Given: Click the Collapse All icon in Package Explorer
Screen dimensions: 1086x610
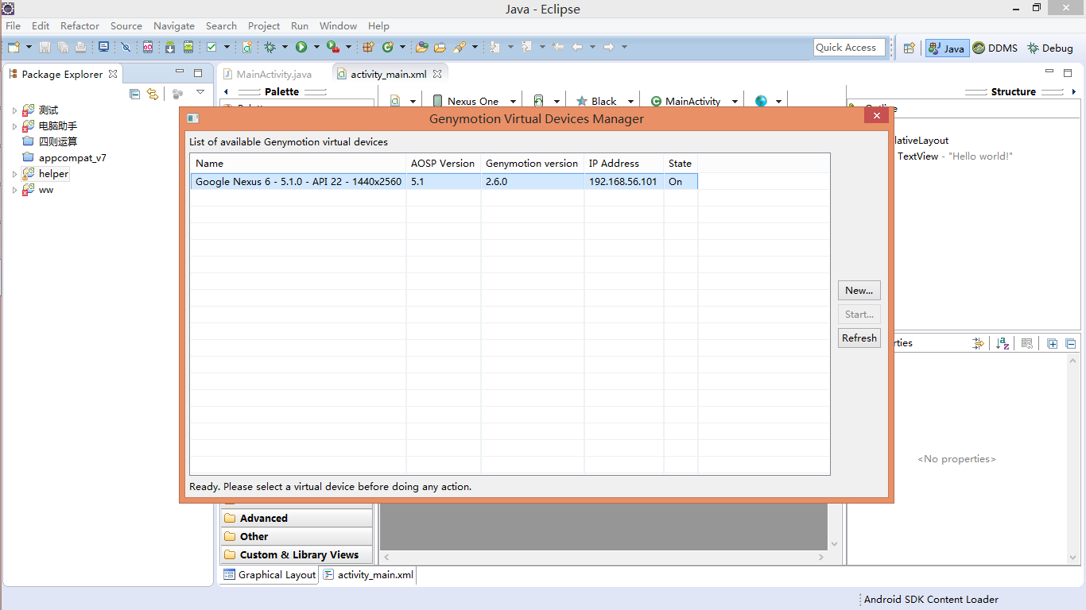Looking at the screenshot, I should (134, 94).
